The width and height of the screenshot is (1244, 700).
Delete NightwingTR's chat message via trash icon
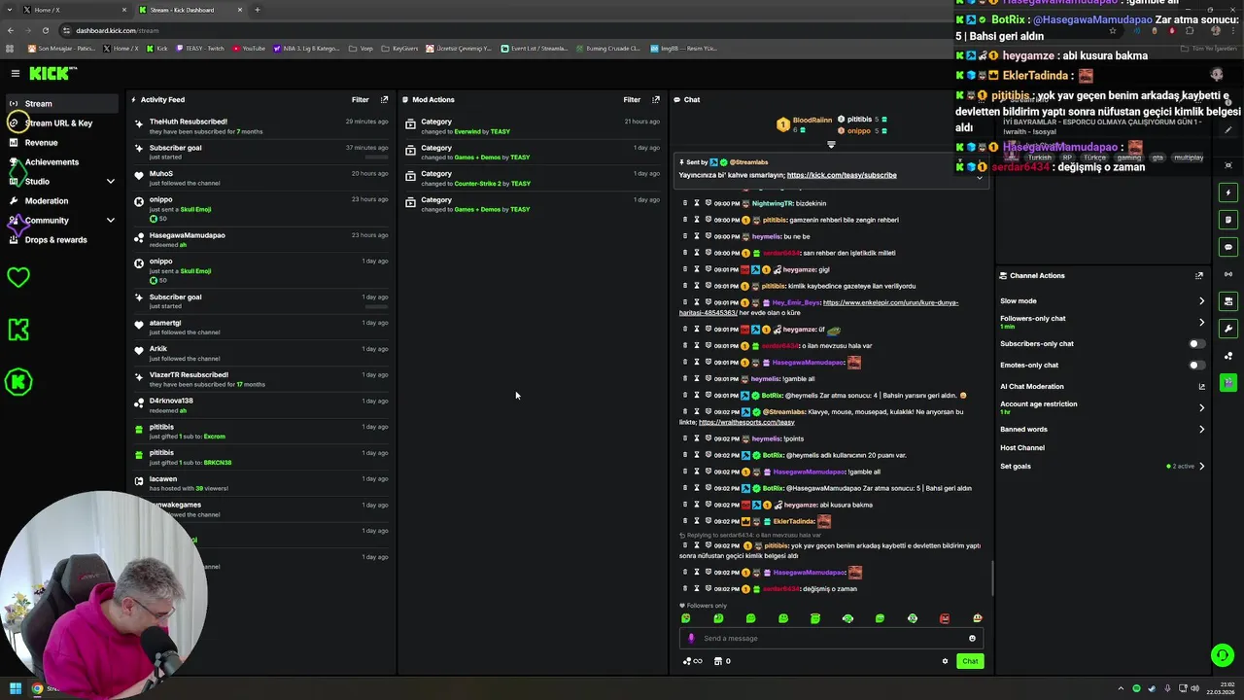click(x=685, y=203)
